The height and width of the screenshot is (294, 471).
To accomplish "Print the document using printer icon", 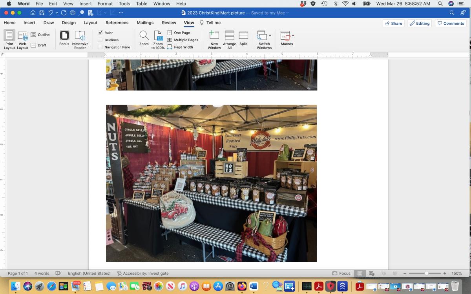I will (x=73, y=13).
